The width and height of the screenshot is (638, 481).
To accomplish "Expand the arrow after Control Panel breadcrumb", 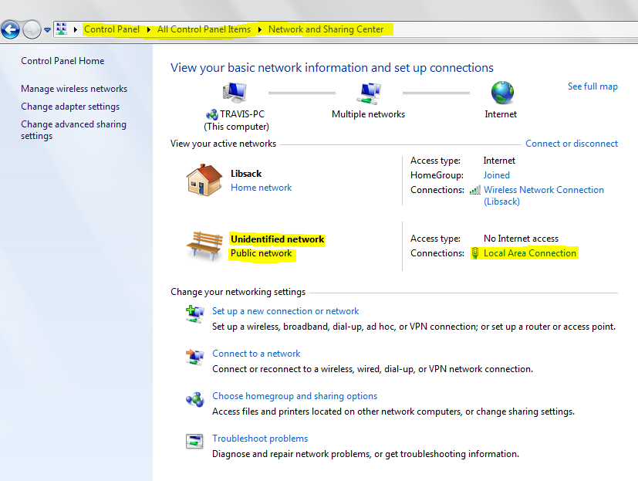I will point(149,29).
